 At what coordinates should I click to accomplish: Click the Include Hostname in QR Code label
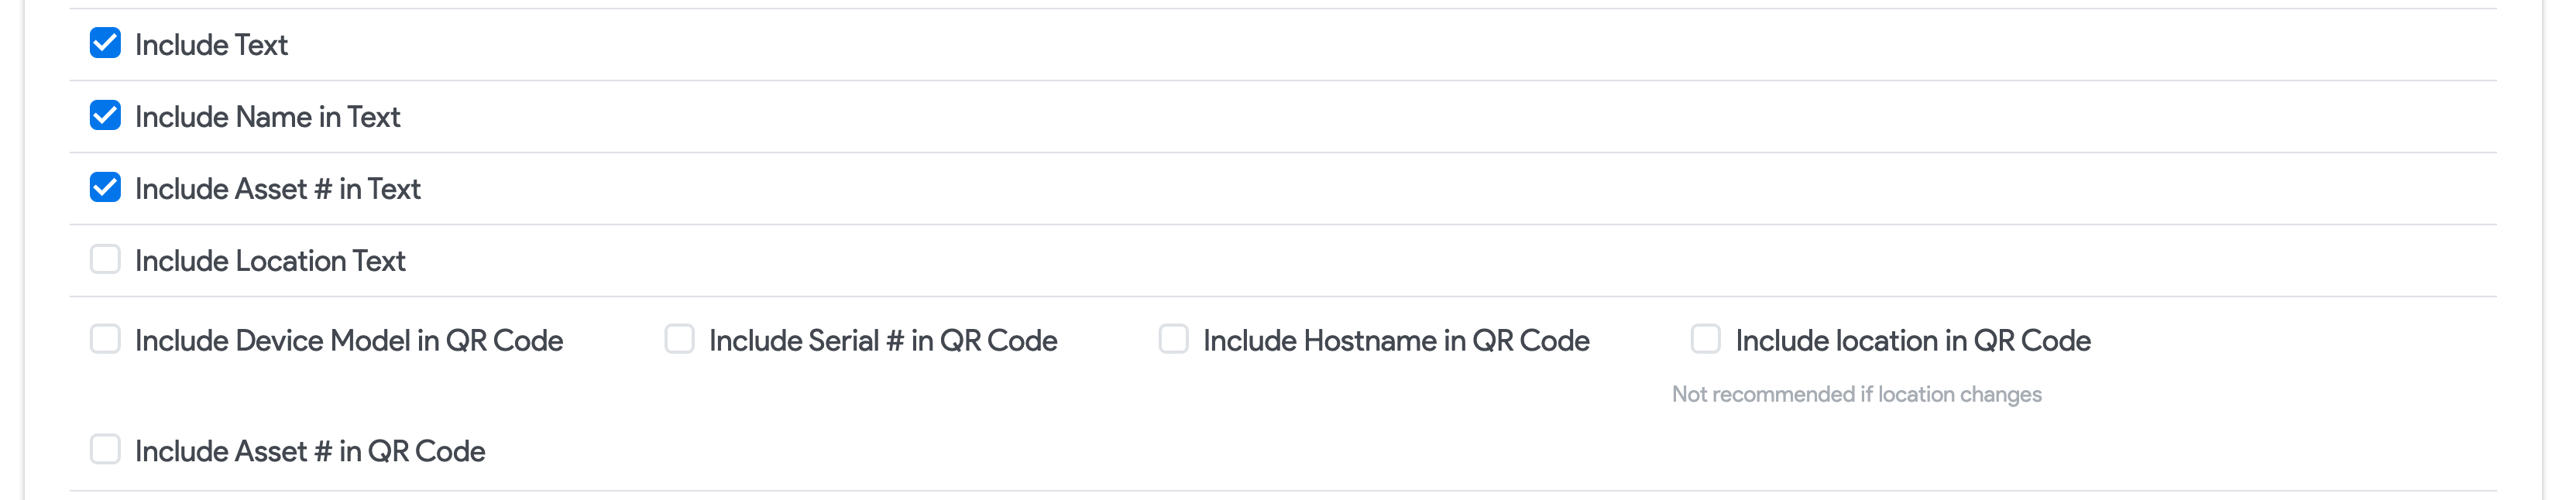tap(1397, 340)
